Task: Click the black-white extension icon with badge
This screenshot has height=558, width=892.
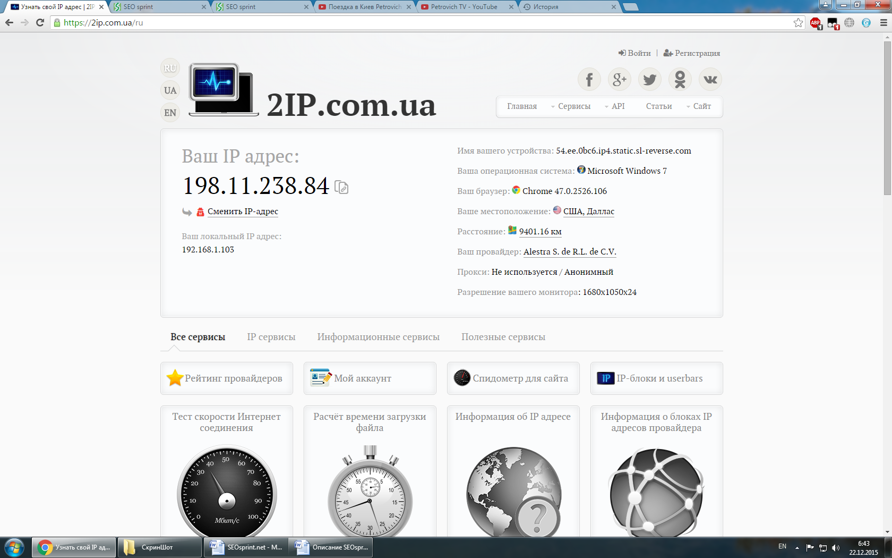Action: click(x=833, y=23)
